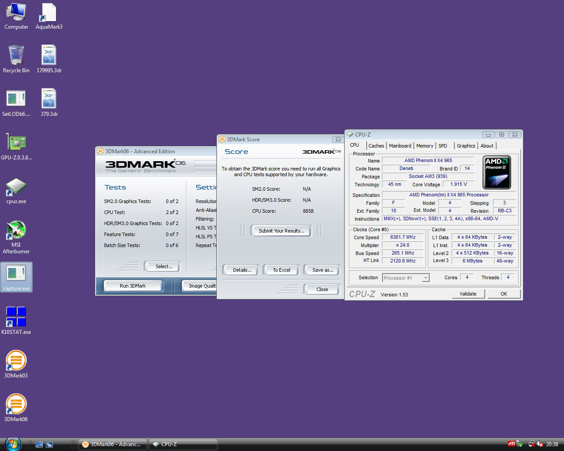This screenshot has width=564, height=451.
Task: Click the Level 3 cache value 6 MBytes
Action: coord(472,261)
